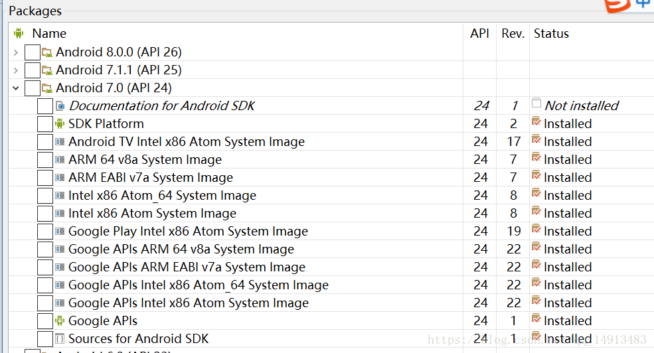Image resolution: width=654 pixels, height=353 pixels.
Task: Click the Google APIs android add-on icon
Action: [60, 320]
